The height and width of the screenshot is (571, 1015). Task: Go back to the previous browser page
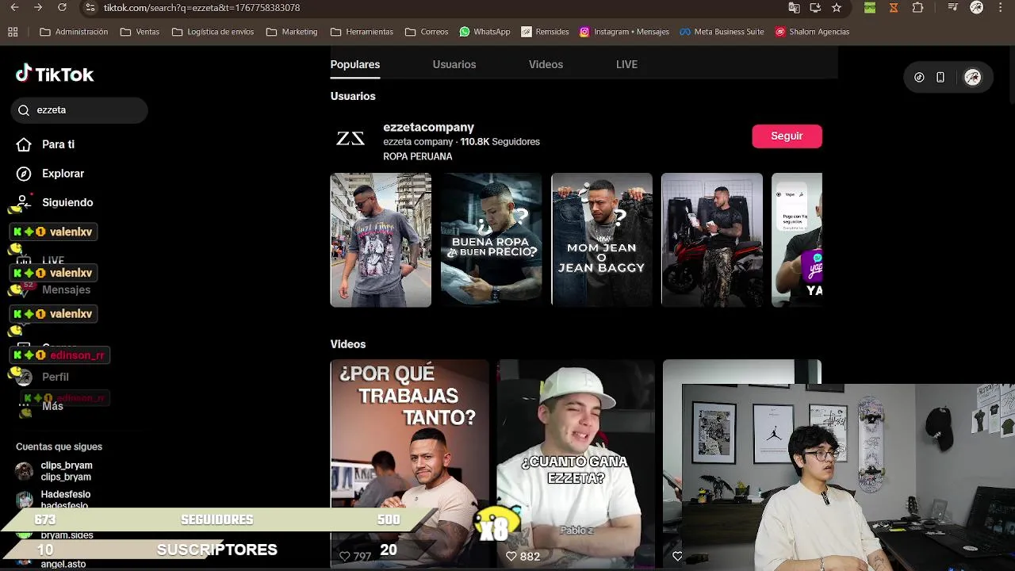[x=14, y=8]
